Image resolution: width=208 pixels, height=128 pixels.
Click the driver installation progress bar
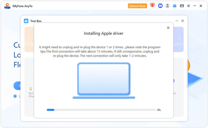tap(101, 110)
